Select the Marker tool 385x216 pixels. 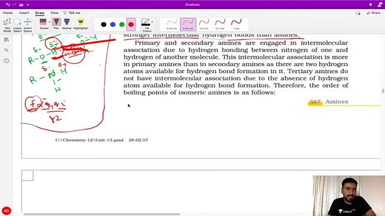pyautogui.click(x=67, y=24)
